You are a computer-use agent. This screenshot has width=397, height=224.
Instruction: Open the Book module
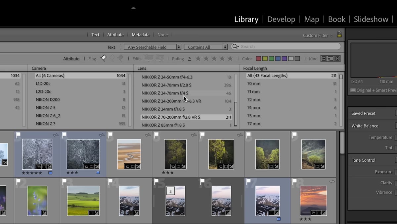click(x=337, y=19)
